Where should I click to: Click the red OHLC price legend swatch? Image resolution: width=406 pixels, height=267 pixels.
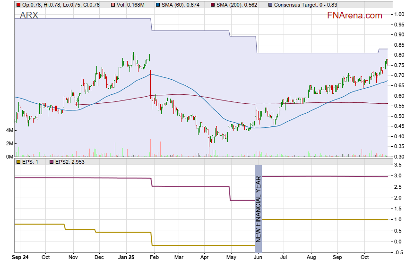(18, 5)
